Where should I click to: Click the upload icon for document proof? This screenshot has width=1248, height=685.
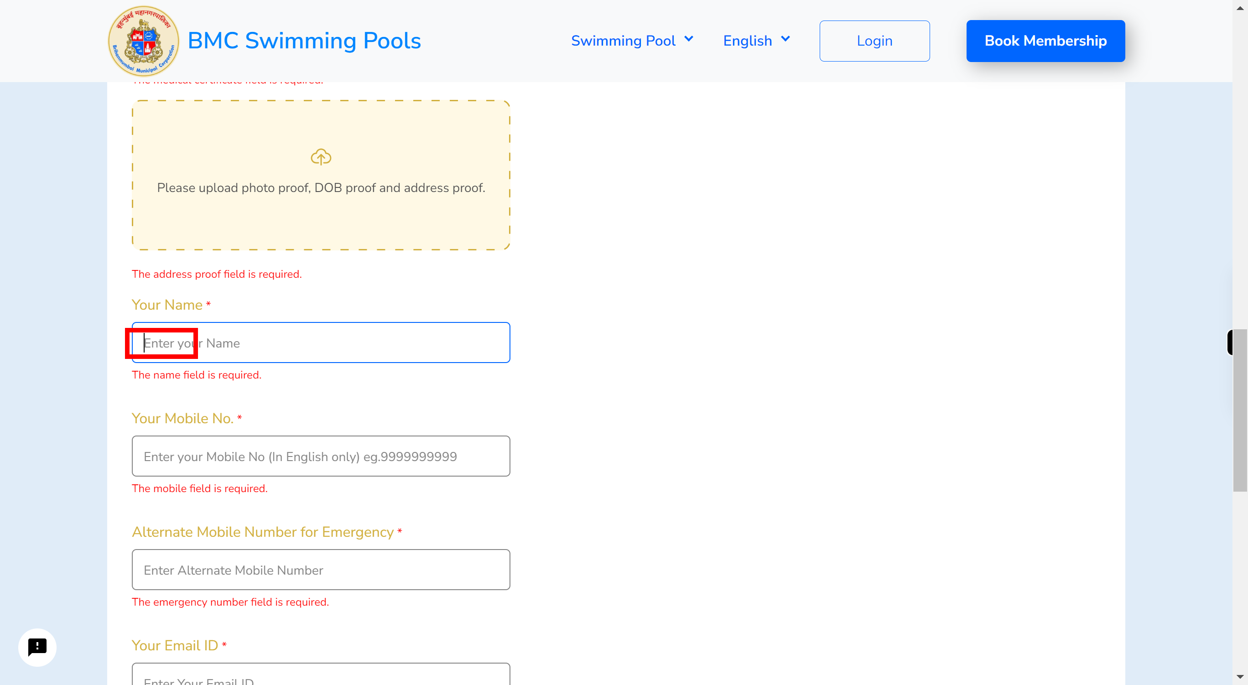(x=321, y=156)
